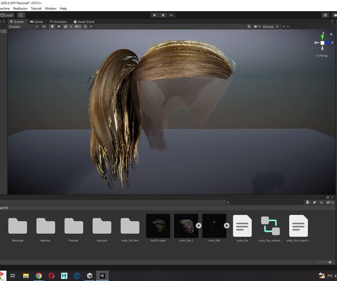337x281 pixels.
Task: Select the Materials folder
Action: pos(17,226)
